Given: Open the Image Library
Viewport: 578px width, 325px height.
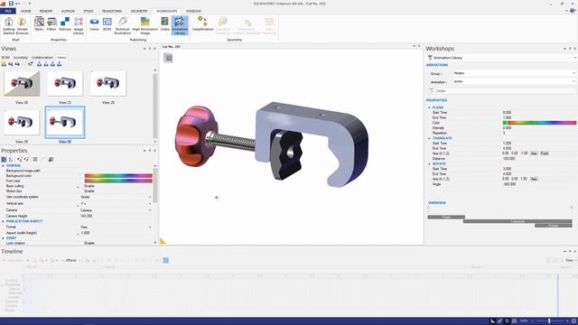Looking at the screenshot, I should (79, 26).
